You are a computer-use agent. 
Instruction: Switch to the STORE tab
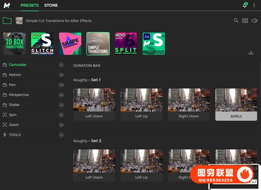51,5
